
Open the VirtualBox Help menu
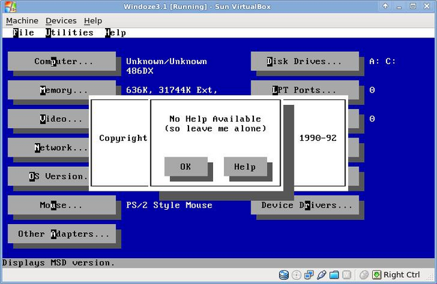point(93,21)
